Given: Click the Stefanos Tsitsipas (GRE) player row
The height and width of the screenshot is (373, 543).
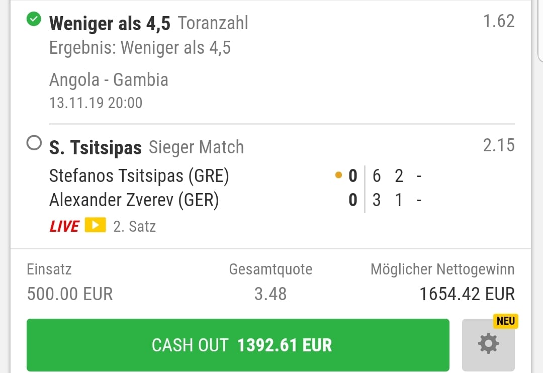Looking at the screenshot, I should 139,176.
